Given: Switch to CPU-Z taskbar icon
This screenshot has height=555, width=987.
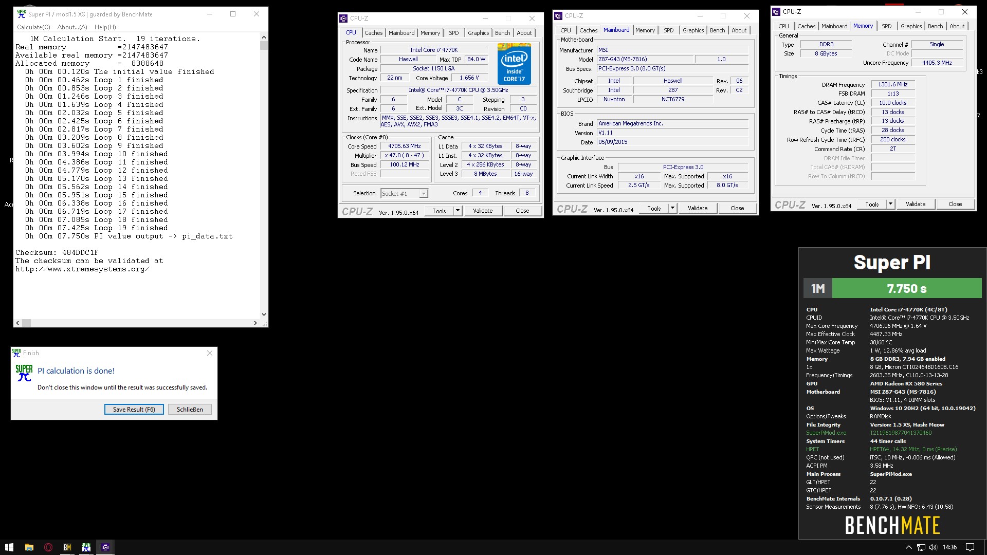Looking at the screenshot, I should pos(105,547).
